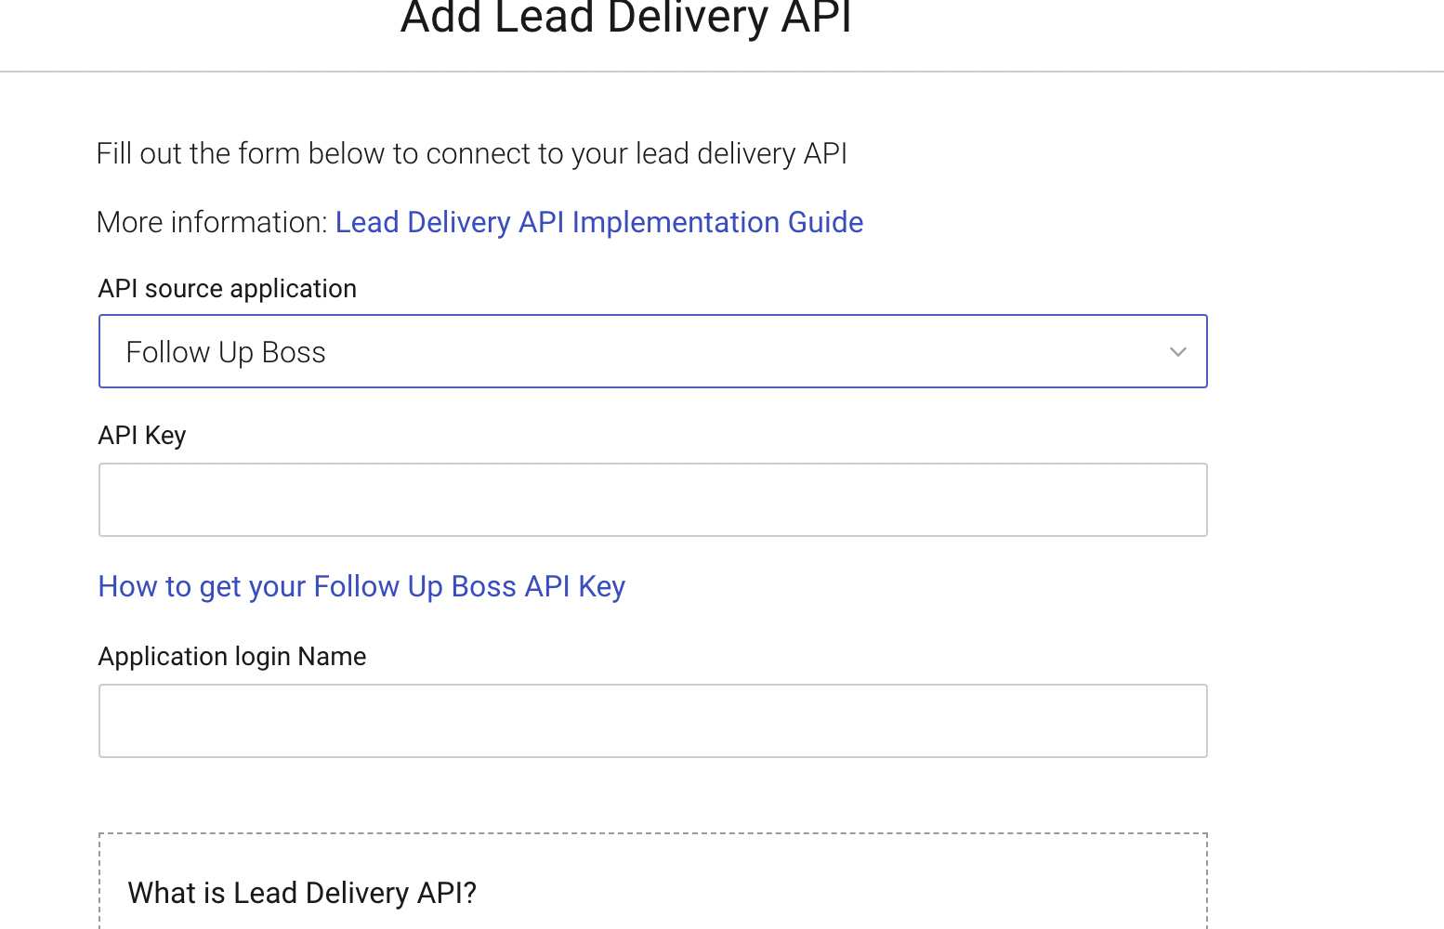Click the 'Add Lead Delivery API' page title

click(626, 18)
